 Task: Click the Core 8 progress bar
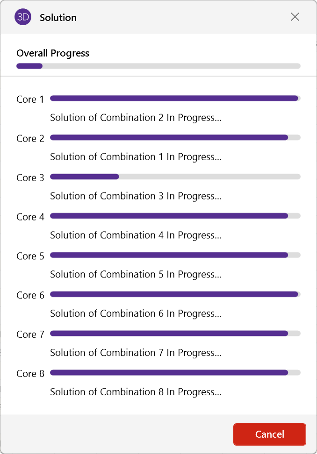pyautogui.click(x=175, y=373)
